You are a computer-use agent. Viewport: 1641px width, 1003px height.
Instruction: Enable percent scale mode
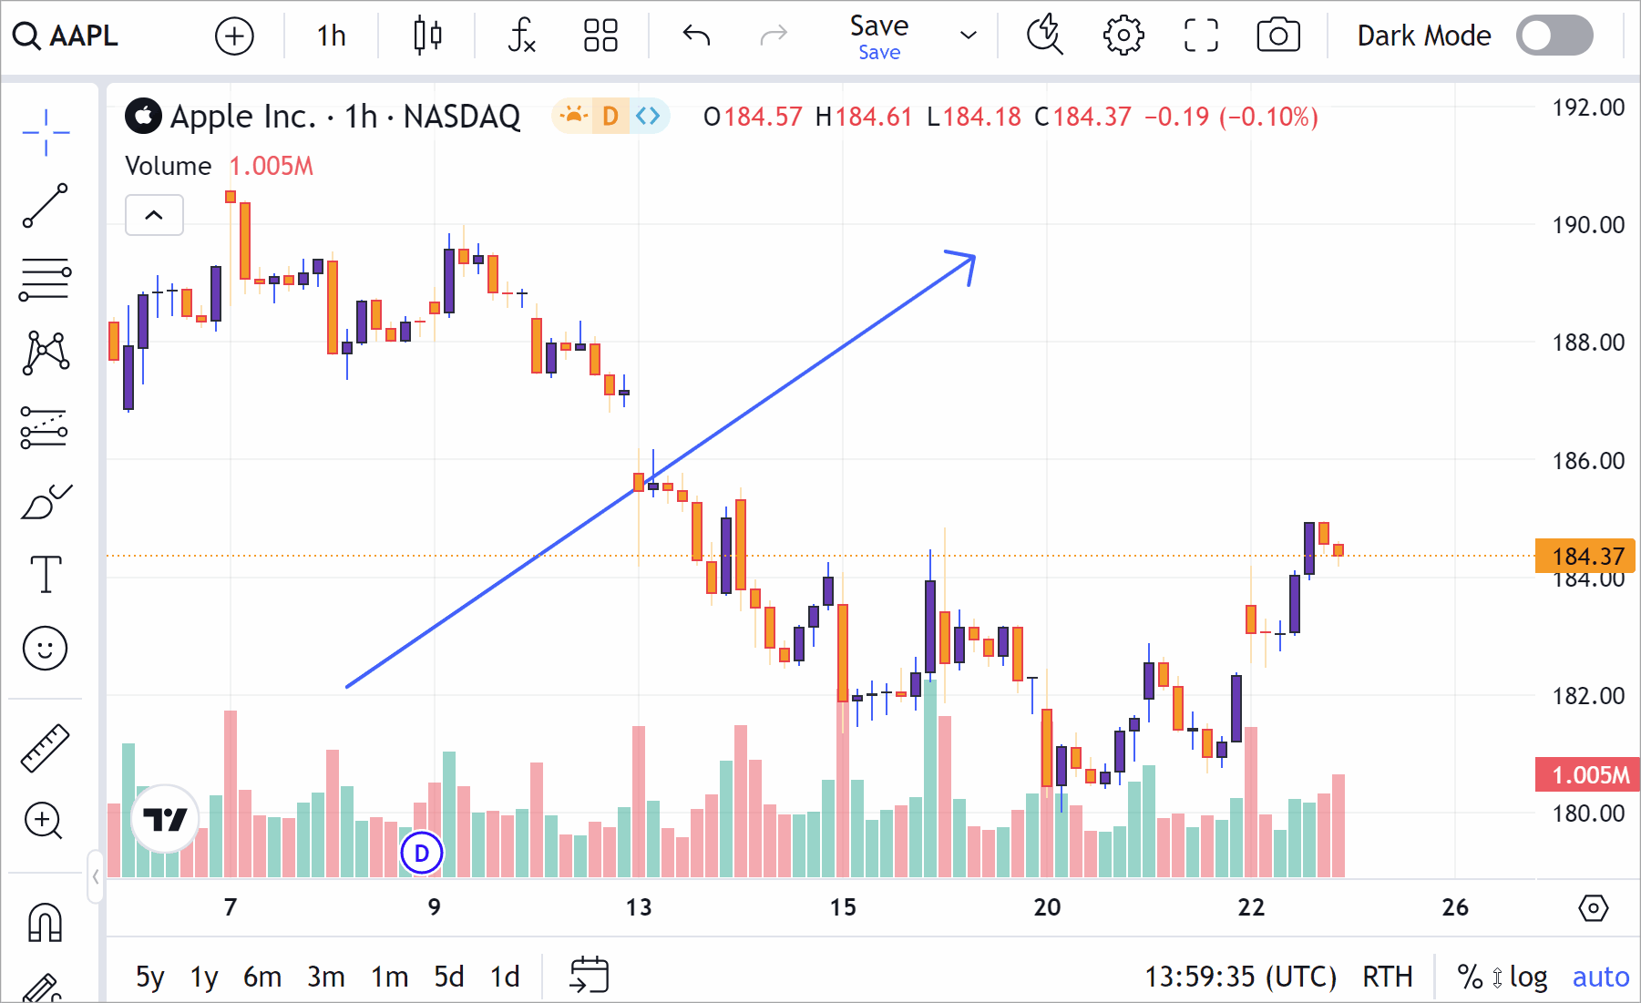1469,976
